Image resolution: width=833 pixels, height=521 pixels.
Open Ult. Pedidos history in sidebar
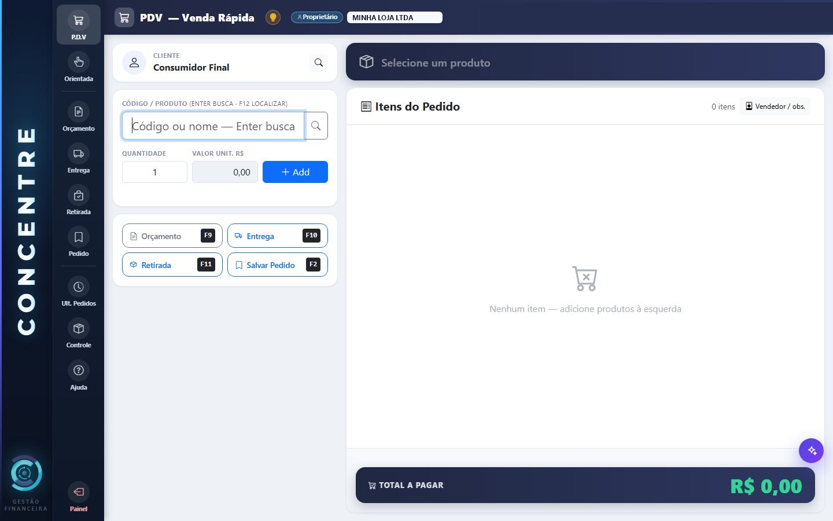point(79,292)
